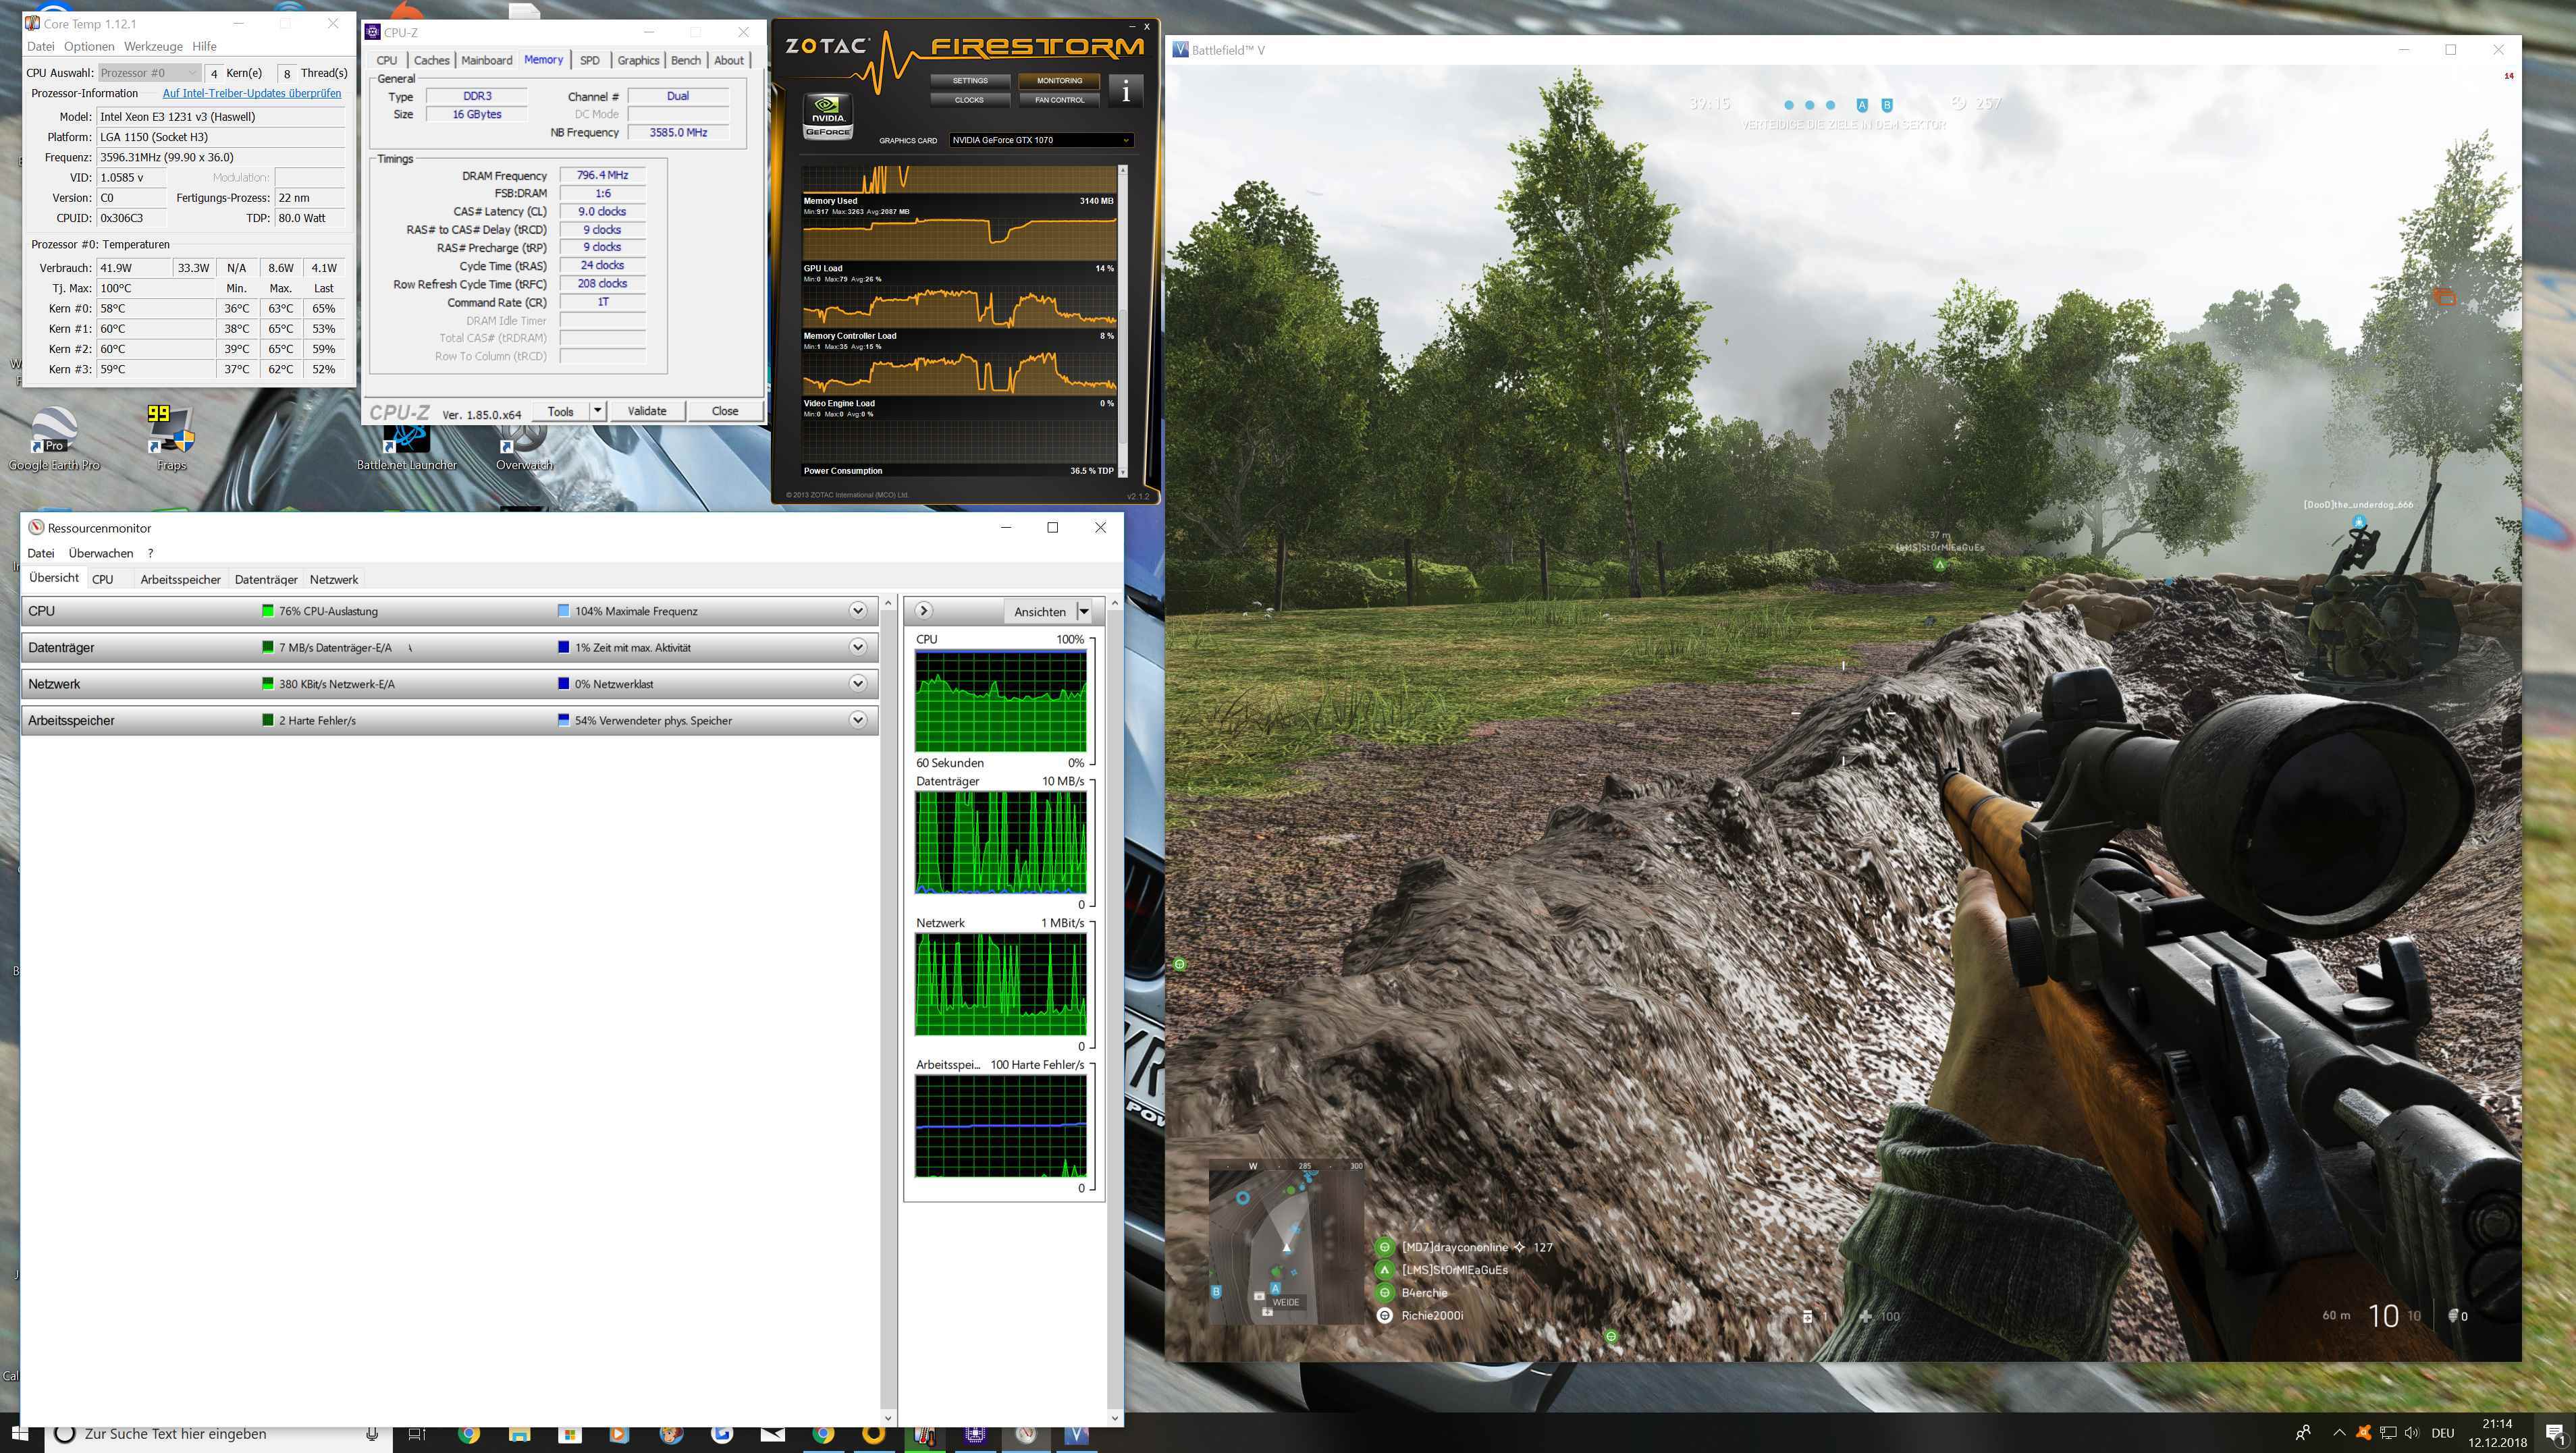
Task: Open the Werkzeuge menu in Core Temp
Action: coord(153,46)
